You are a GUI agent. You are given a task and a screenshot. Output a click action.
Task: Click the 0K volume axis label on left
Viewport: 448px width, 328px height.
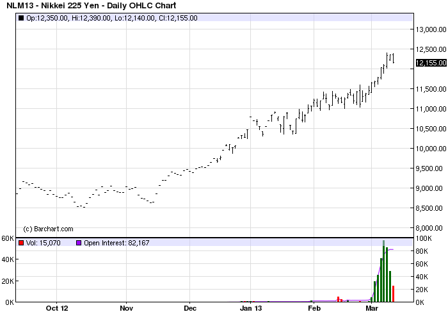(x=10, y=302)
